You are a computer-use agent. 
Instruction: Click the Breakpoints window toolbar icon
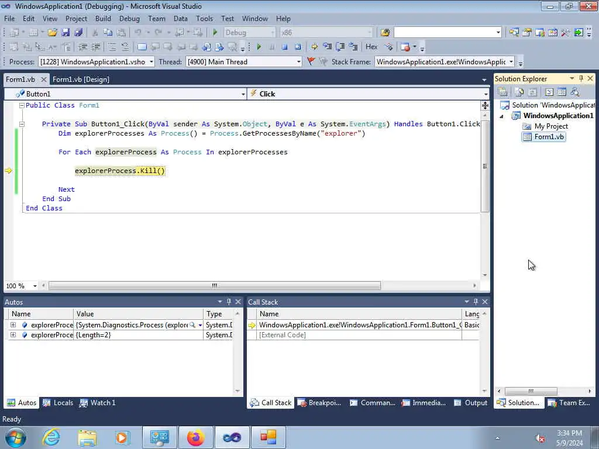[405, 47]
